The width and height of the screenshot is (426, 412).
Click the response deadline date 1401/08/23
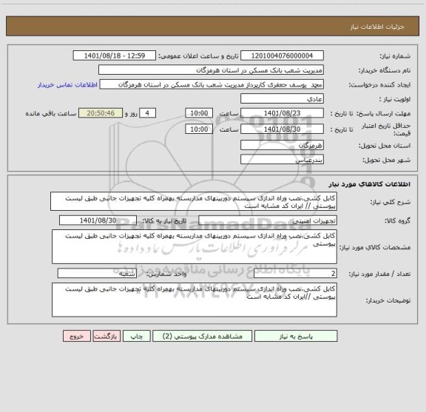tap(282, 113)
